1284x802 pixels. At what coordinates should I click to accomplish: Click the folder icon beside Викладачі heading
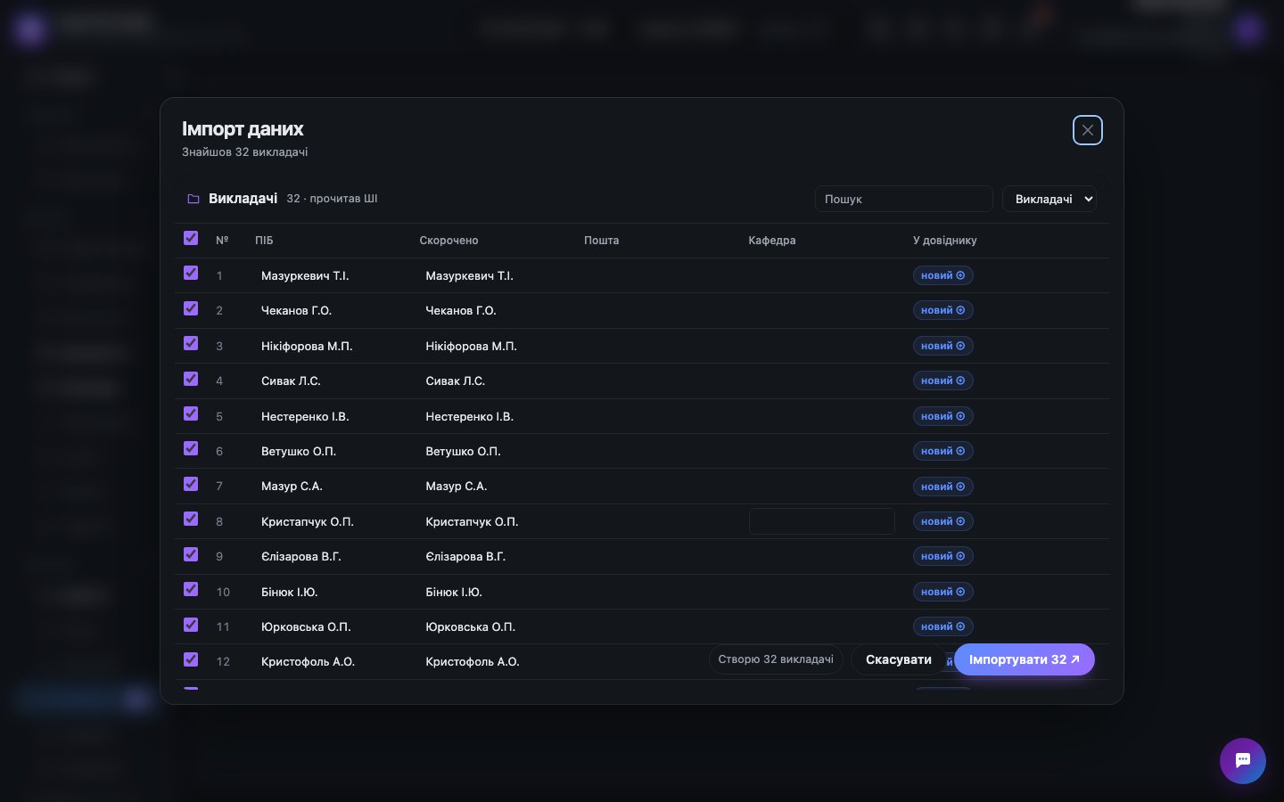(x=193, y=199)
